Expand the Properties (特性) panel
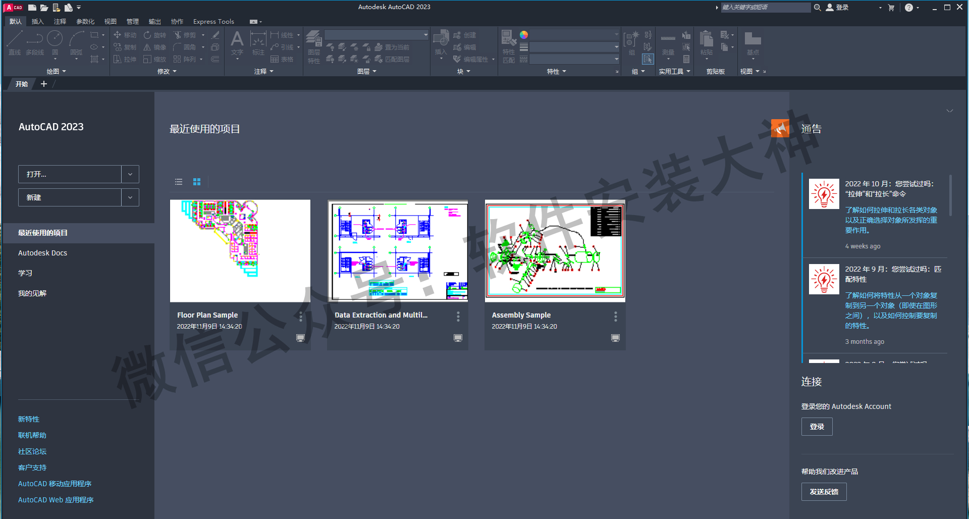This screenshot has height=519, width=969. 557,72
